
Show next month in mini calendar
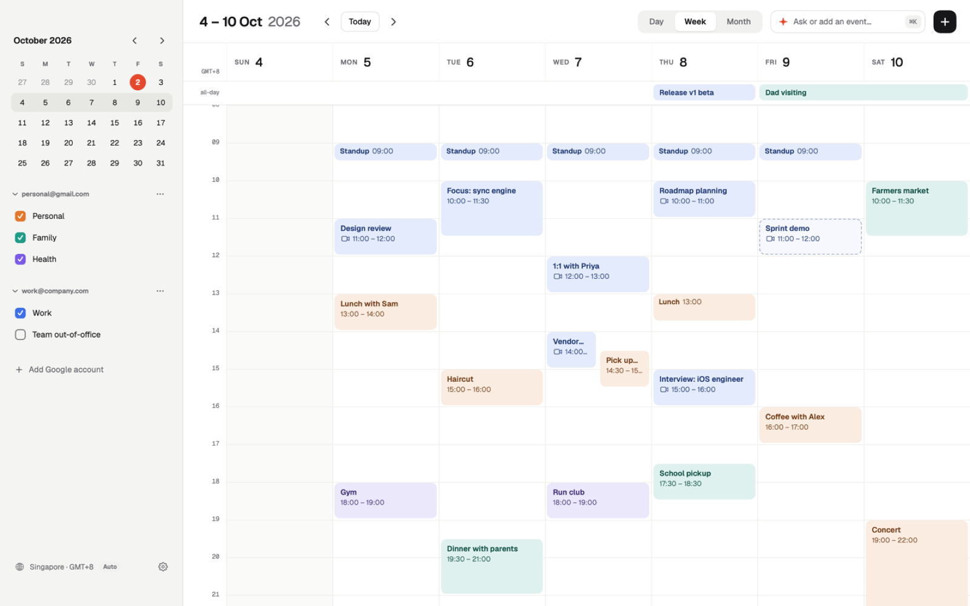(162, 41)
